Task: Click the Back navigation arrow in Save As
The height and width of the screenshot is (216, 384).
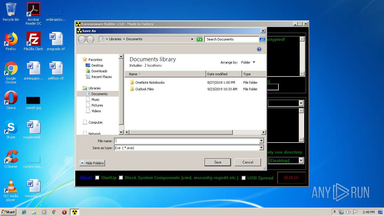Action: (x=82, y=39)
